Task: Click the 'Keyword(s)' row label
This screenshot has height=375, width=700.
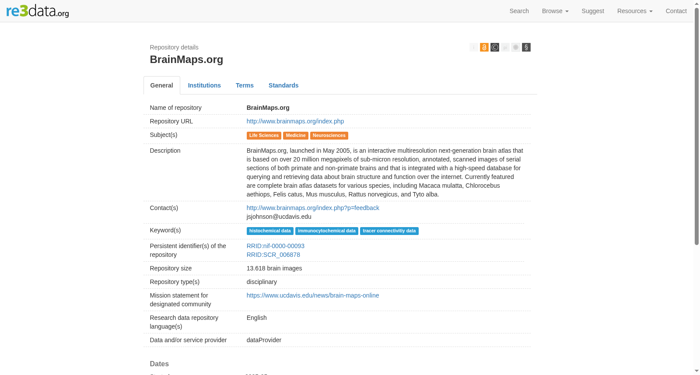Action: [x=165, y=230]
